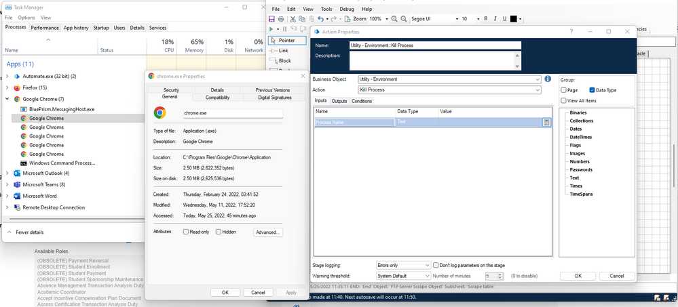
Task: Click Advanced... in chrome.exe Properties
Action: [x=268, y=232]
